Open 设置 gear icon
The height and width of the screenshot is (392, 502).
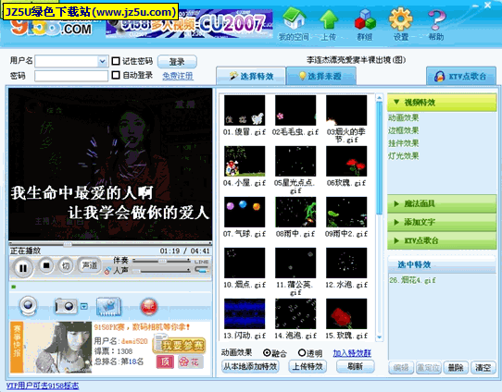pyautogui.click(x=400, y=19)
